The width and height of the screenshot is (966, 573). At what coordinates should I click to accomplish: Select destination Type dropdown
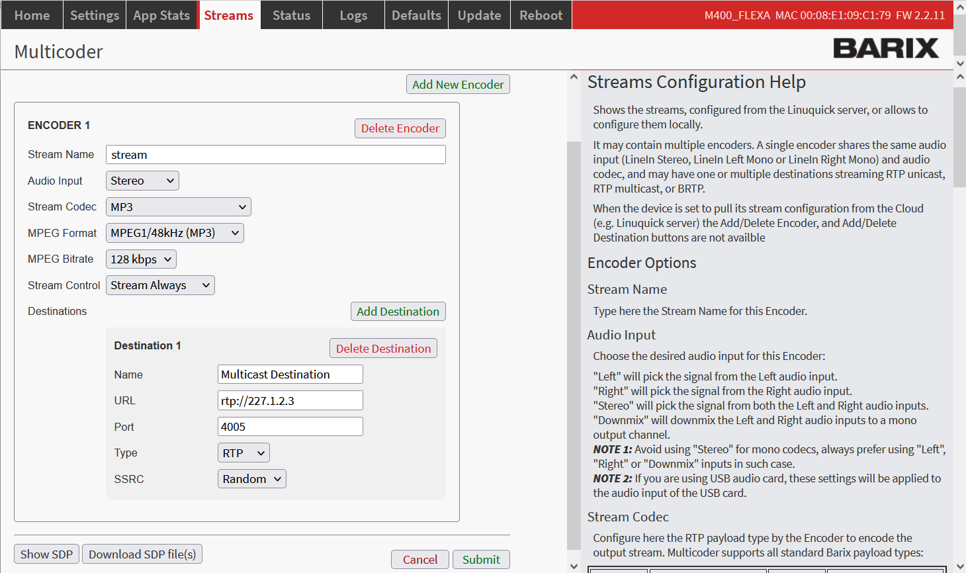point(243,453)
